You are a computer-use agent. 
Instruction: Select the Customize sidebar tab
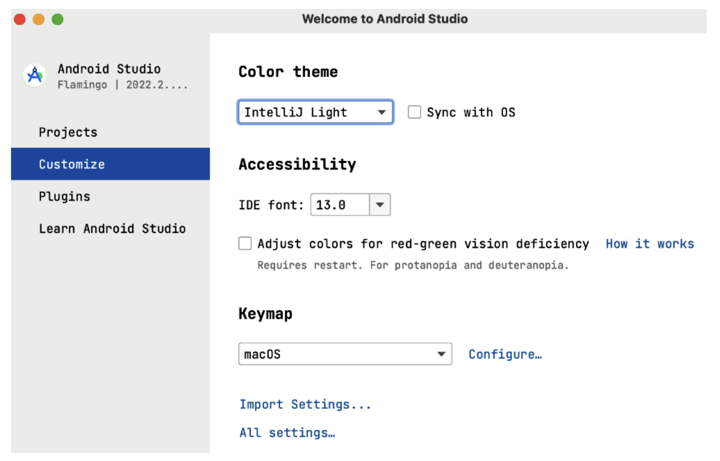coord(110,164)
